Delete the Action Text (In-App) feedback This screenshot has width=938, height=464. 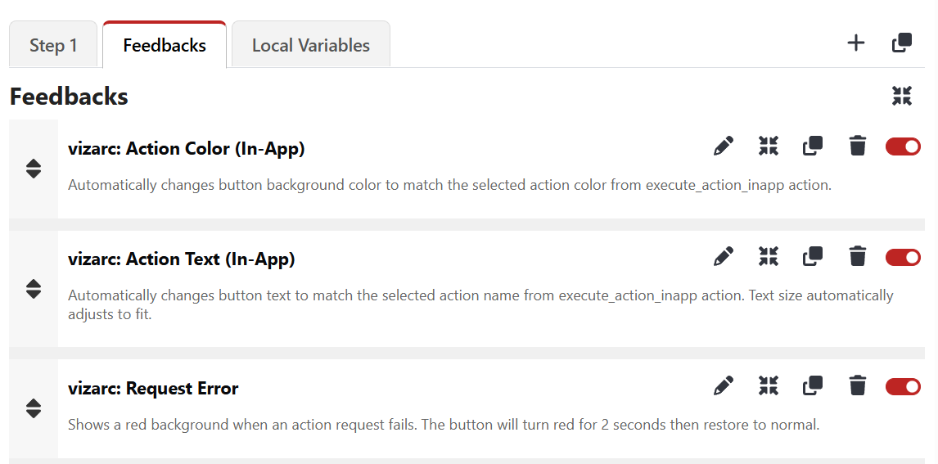[857, 257]
